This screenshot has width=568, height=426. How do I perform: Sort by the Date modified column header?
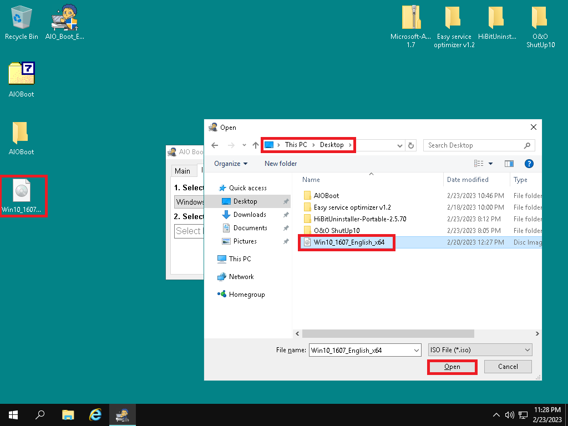pyautogui.click(x=468, y=180)
